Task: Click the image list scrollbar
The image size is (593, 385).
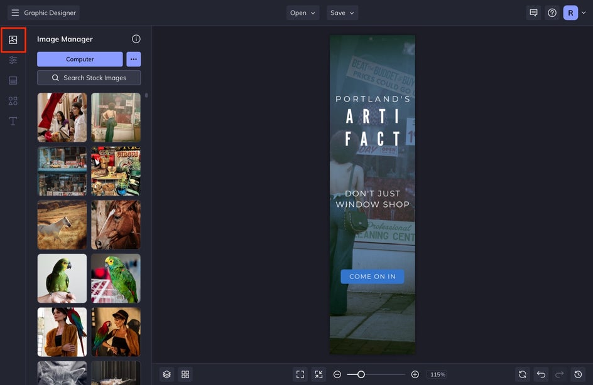Action: 146,95
